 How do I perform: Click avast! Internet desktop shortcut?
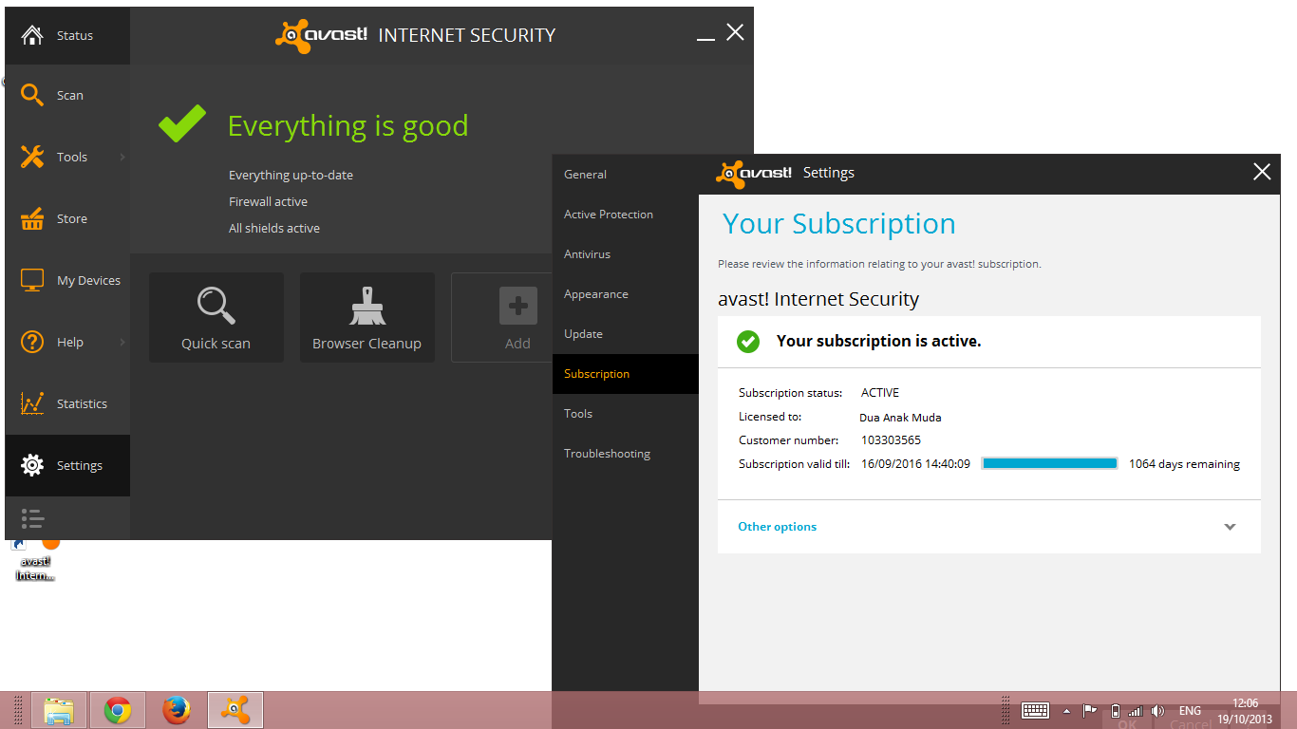click(x=35, y=561)
